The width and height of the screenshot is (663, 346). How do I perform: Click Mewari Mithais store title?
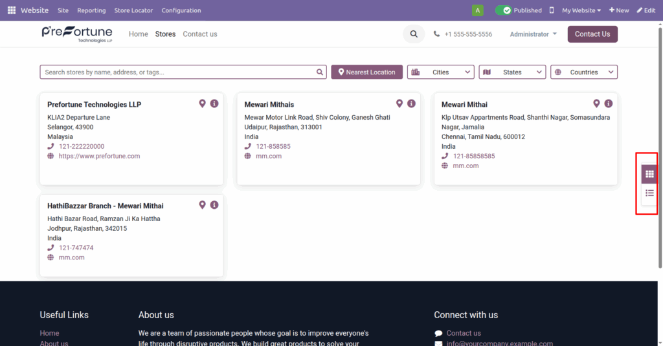coord(269,105)
